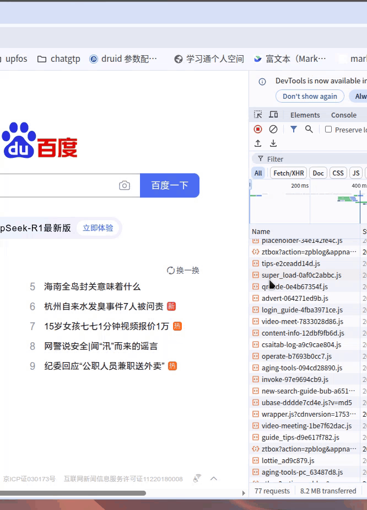
Task: Switch to the Console tab
Action: tap(344, 115)
